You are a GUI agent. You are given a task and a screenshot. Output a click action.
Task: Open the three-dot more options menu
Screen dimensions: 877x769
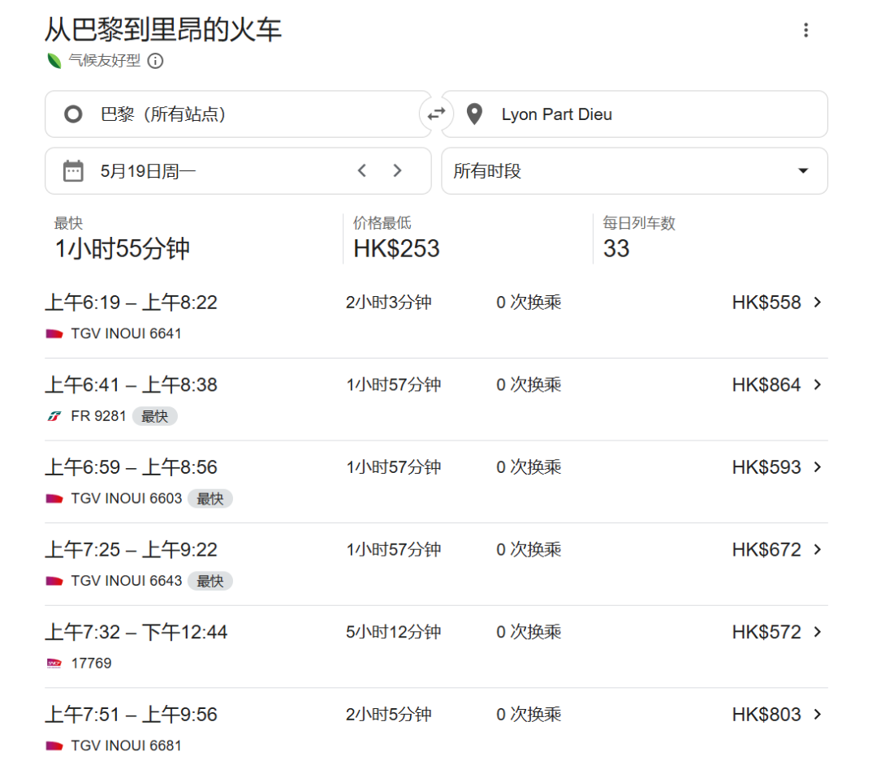(806, 31)
